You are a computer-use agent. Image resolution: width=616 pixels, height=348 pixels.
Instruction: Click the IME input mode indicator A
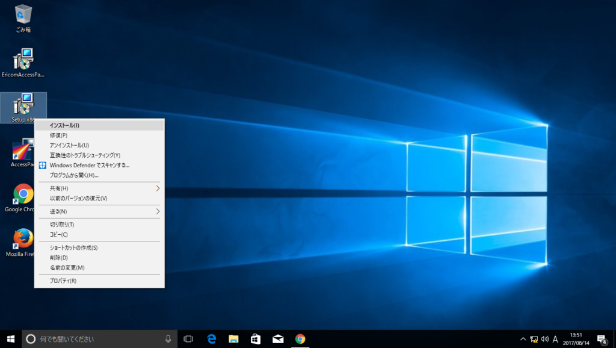click(555, 339)
